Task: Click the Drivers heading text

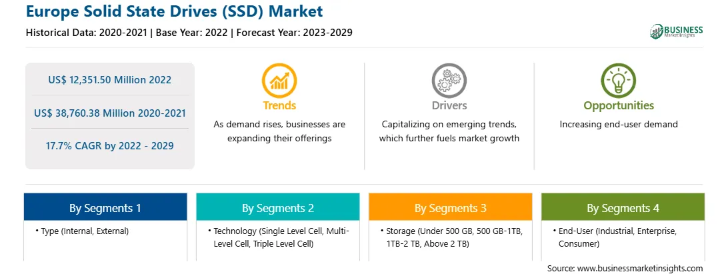Action: [449, 105]
